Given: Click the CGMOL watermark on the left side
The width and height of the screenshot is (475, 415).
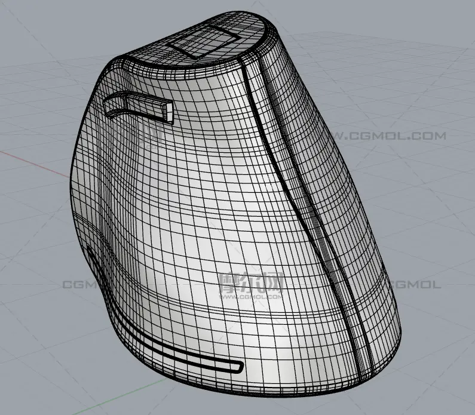Looking at the screenshot, I should point(84,285).
